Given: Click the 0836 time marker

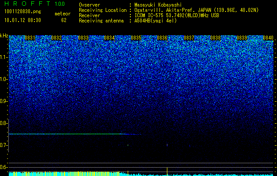Looking at the screenshot, I should click(162, 38).
